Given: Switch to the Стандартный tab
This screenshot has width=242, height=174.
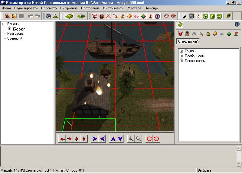Looking at the screenshot, I should tap(188, 41).
